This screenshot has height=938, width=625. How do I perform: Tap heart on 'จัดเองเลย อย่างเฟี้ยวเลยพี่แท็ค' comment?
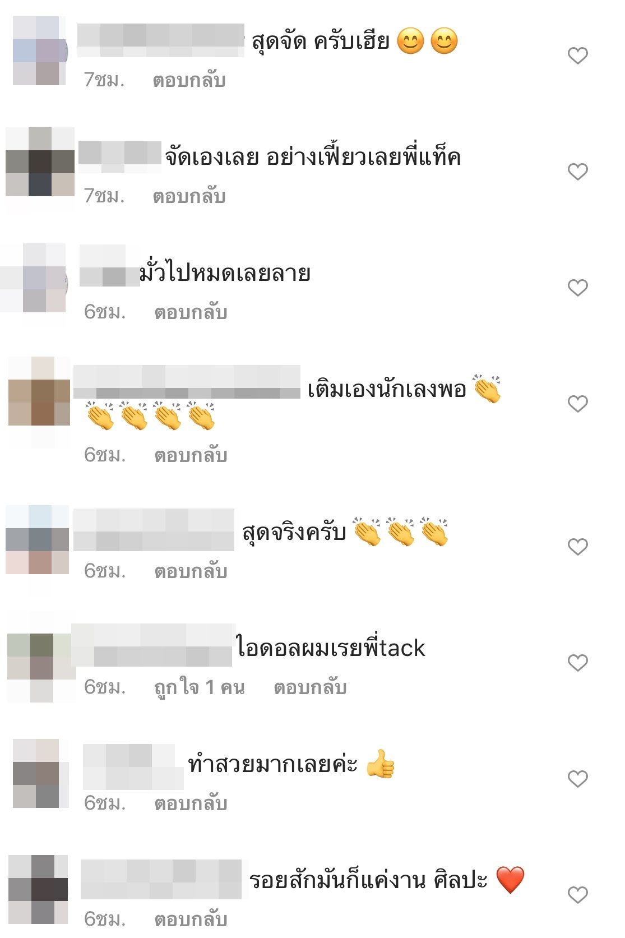tap(577, 171)
